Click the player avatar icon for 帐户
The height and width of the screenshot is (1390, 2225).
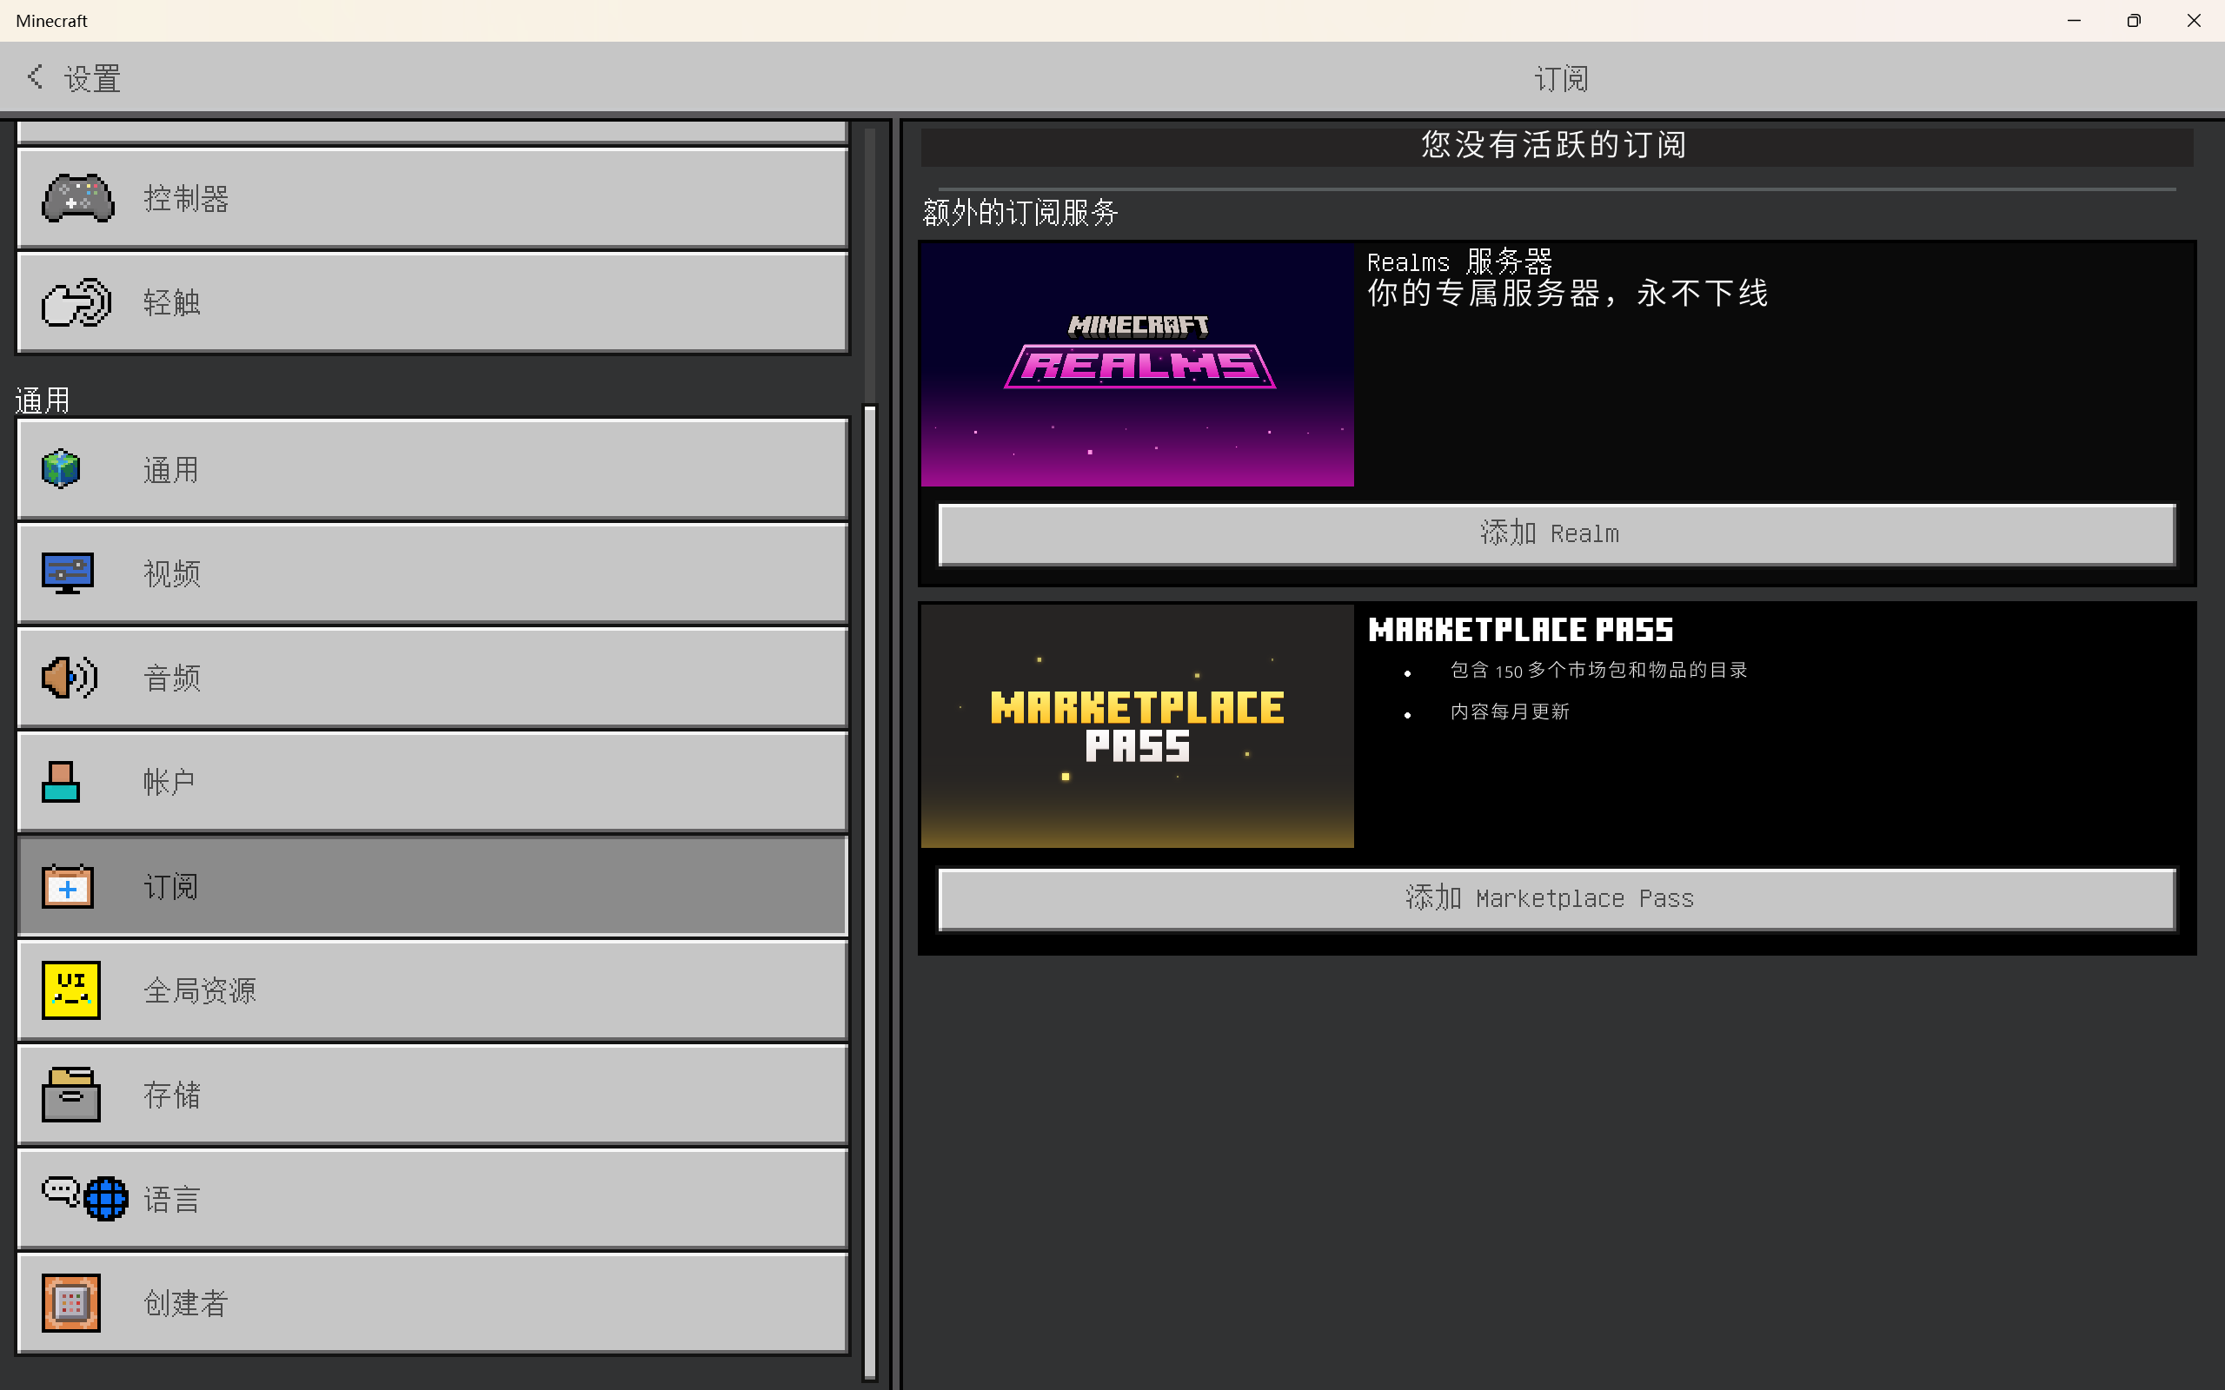pos(61,781)
